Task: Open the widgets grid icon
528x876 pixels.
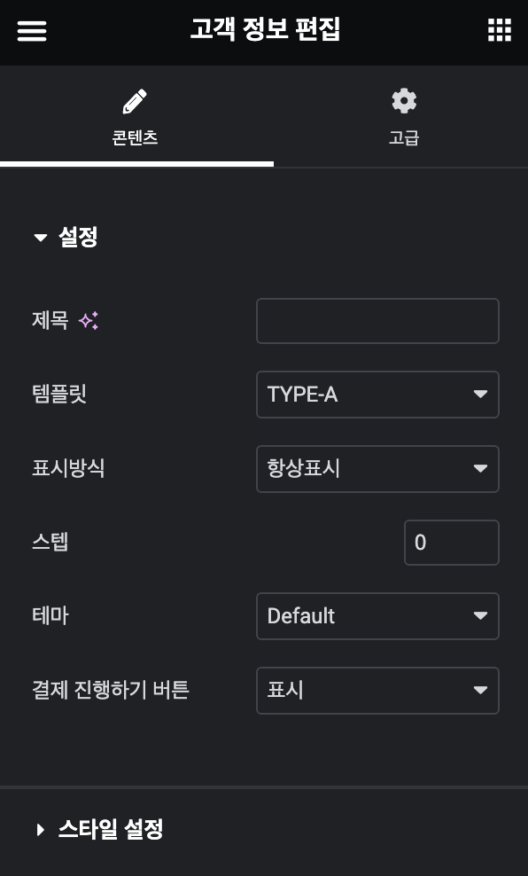Action: pyautogui.click(x=500, y=29)
